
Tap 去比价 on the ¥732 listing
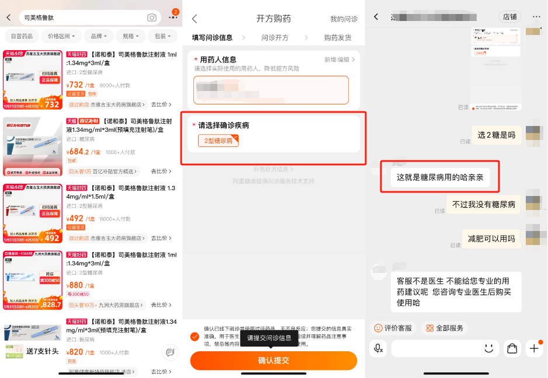click(161, 104)
